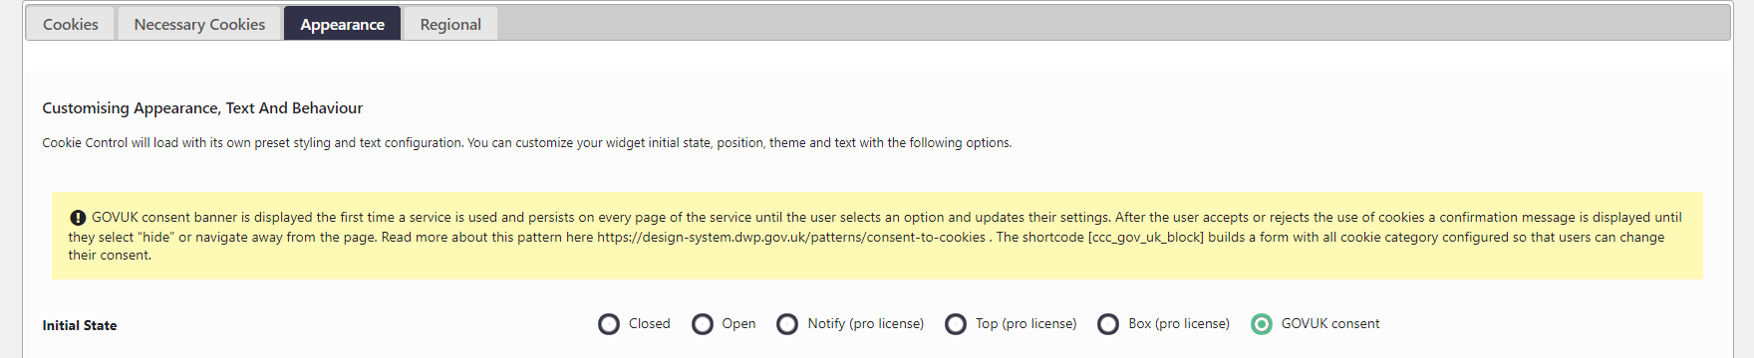Open the Necessary Cookies tab
This screenshot has height=358, width=1754.
[199, 24]
